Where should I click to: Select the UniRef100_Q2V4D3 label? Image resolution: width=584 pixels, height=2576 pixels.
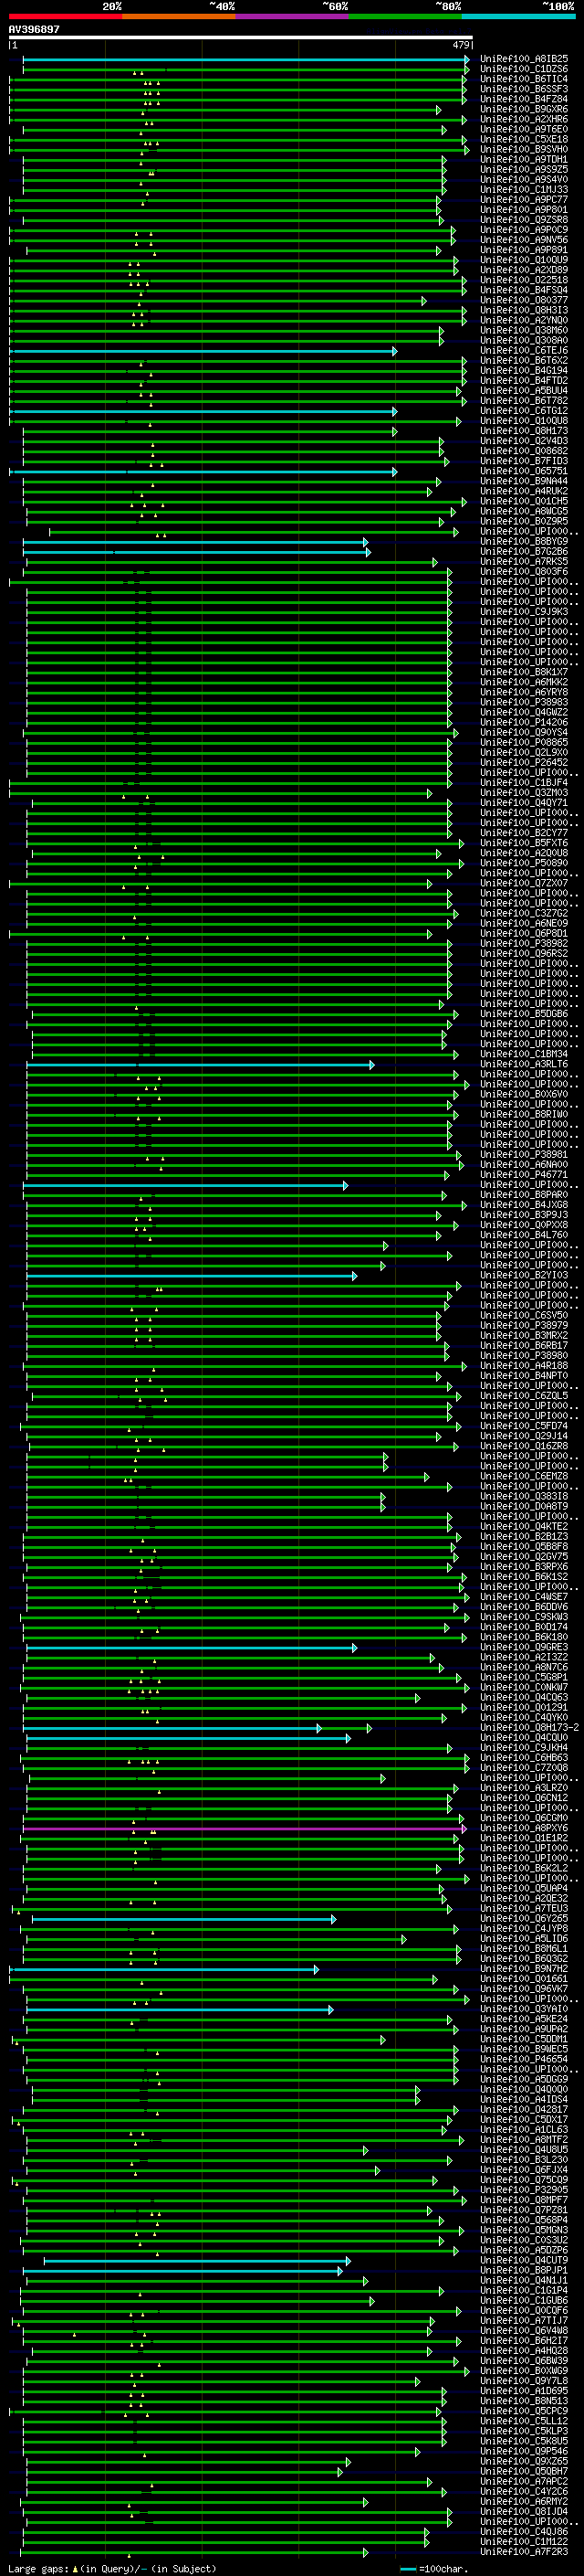coord(523,441)
